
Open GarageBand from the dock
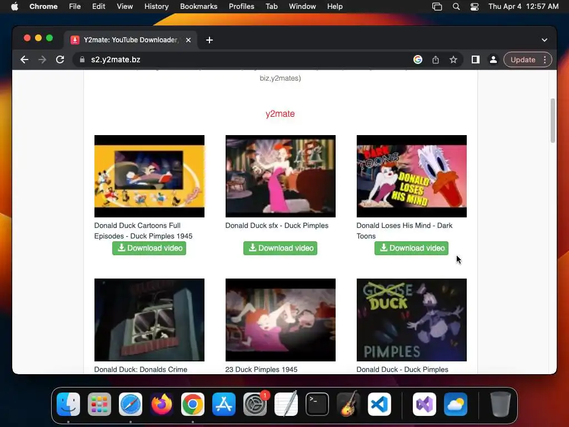click(x=348, y=404)
